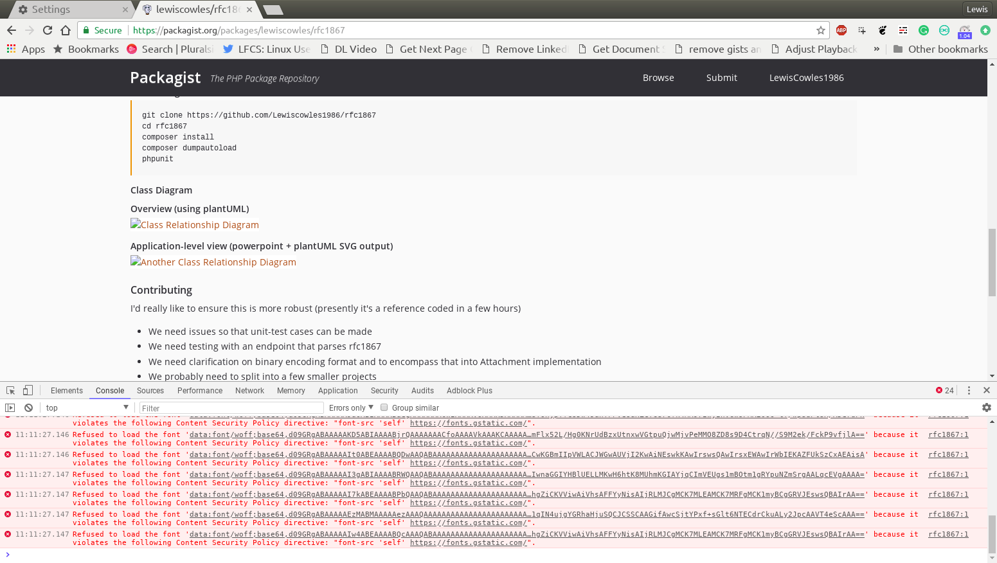Switch to the Network tab

pyautogui.click(x=249, y=391)
